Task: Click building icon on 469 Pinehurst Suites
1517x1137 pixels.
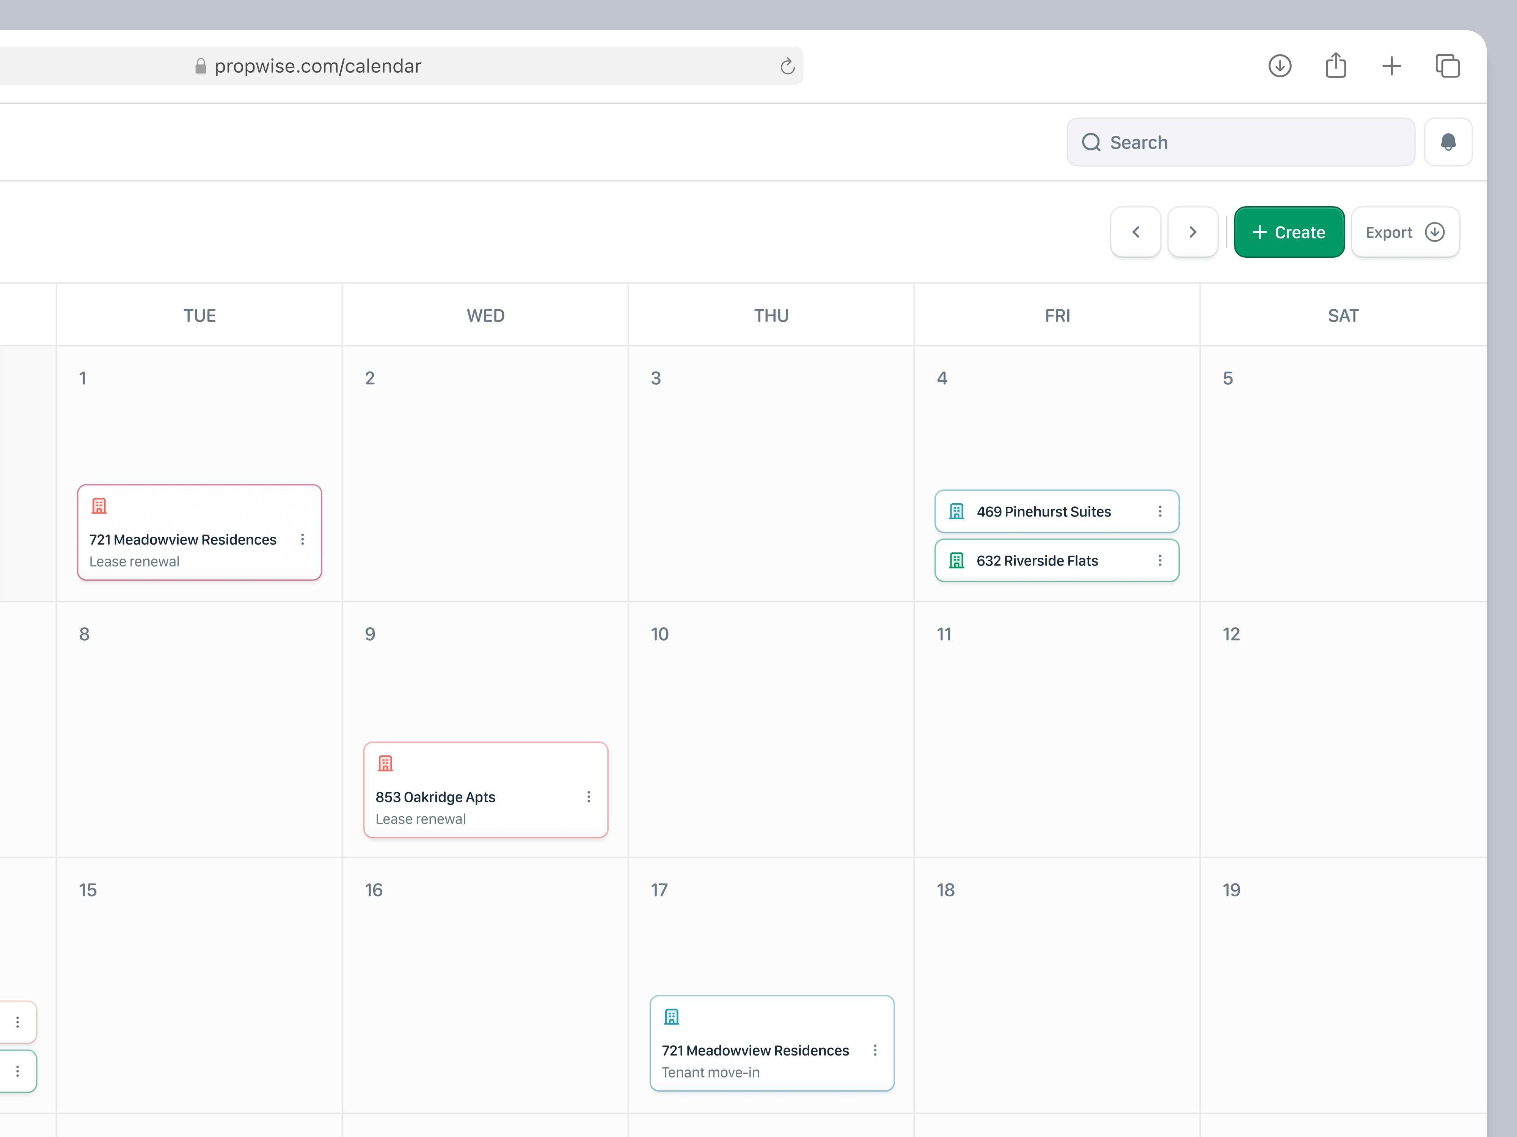Action: point(957,511)
